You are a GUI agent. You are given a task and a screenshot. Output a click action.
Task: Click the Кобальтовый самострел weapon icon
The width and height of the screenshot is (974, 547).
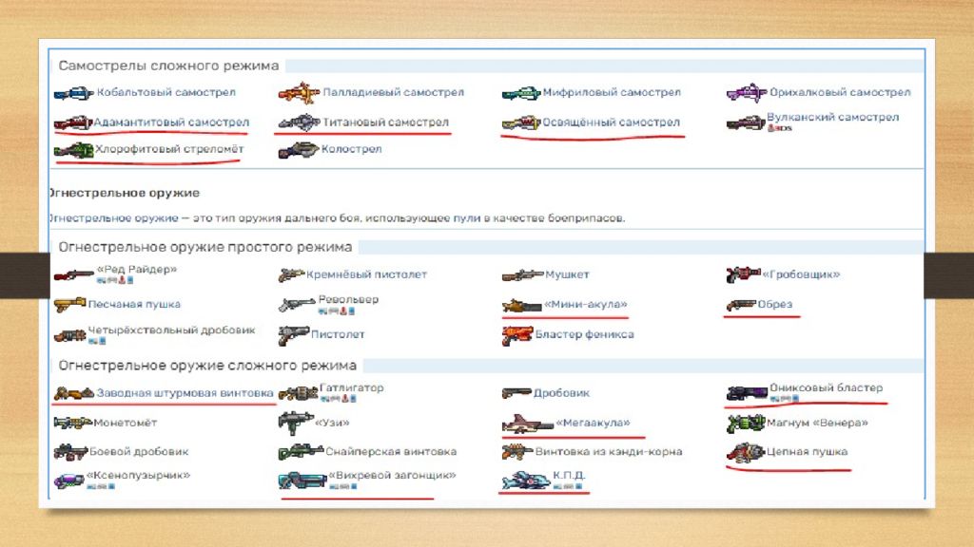(74, 94)
